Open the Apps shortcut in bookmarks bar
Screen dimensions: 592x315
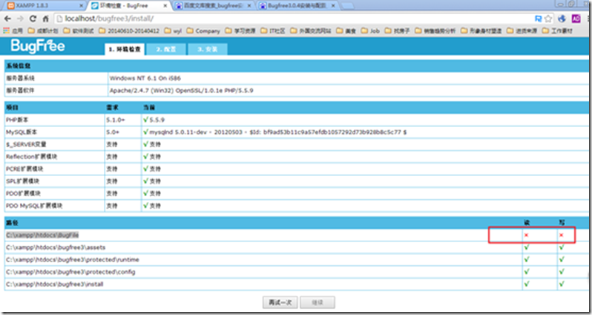click(13, 30)
